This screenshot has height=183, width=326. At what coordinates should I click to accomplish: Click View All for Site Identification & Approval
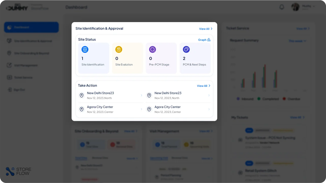pos(206,29)
